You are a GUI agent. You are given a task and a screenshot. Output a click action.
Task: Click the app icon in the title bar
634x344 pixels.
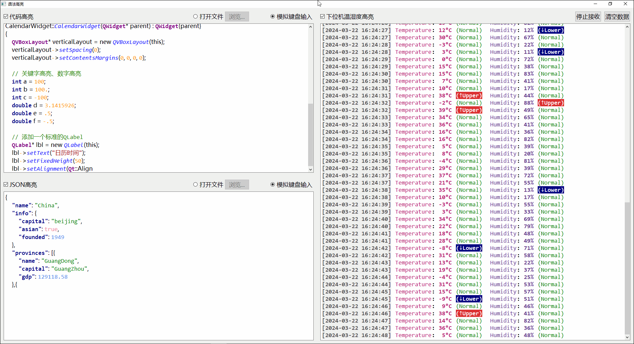pyautogui.click(x=4, y=4)
